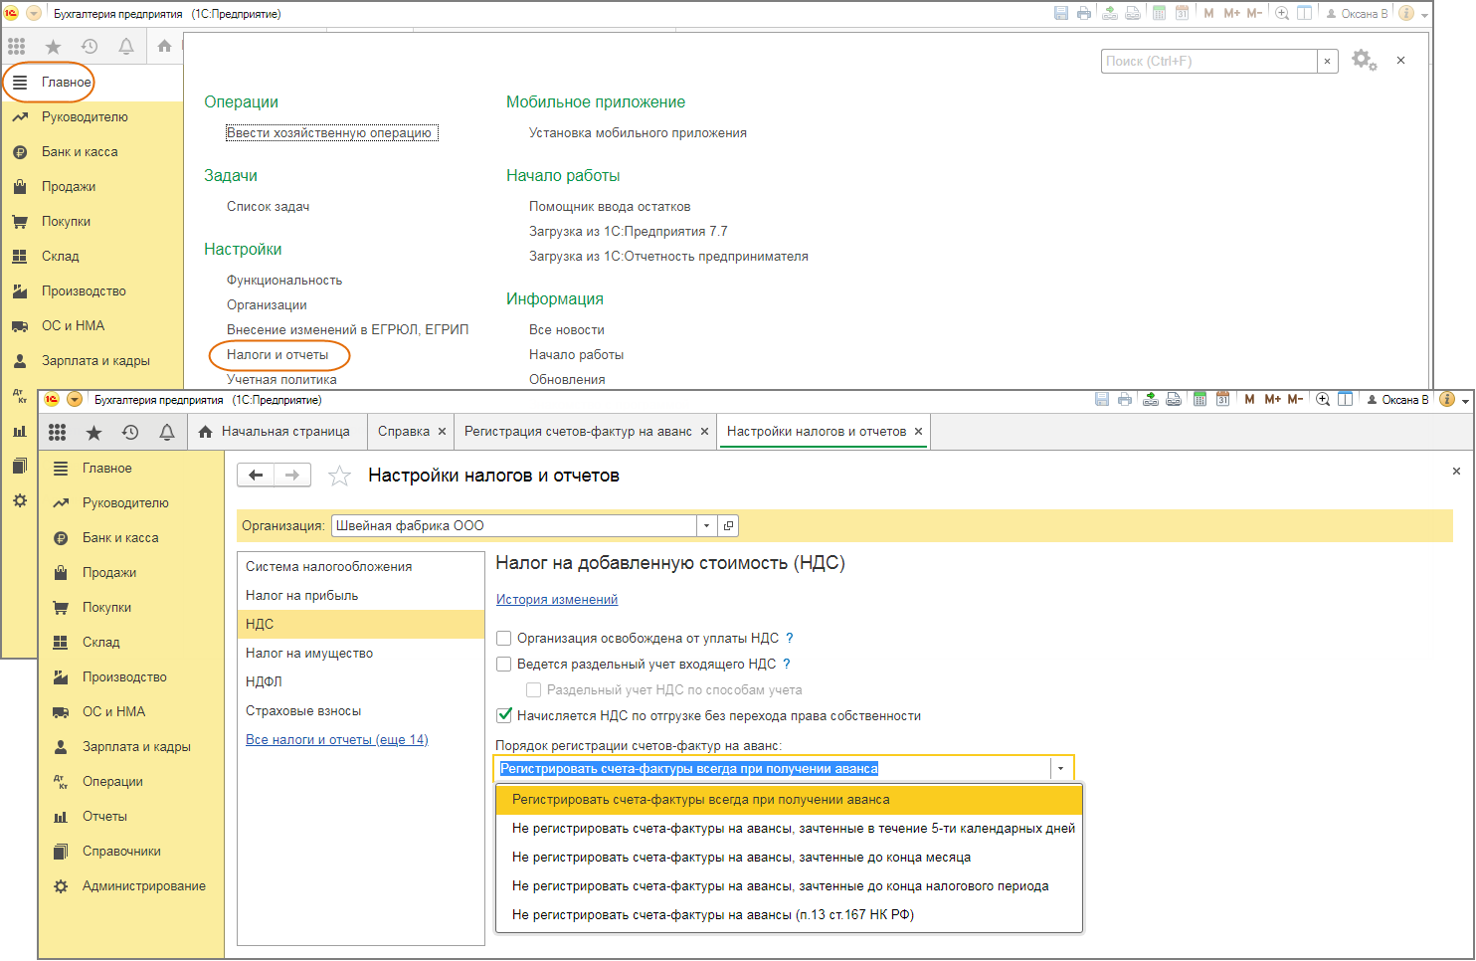This screenshot has height=961, width=1476.
Task: Open the zoom icon in back window title bar
Action: [x=1282, y=13]
